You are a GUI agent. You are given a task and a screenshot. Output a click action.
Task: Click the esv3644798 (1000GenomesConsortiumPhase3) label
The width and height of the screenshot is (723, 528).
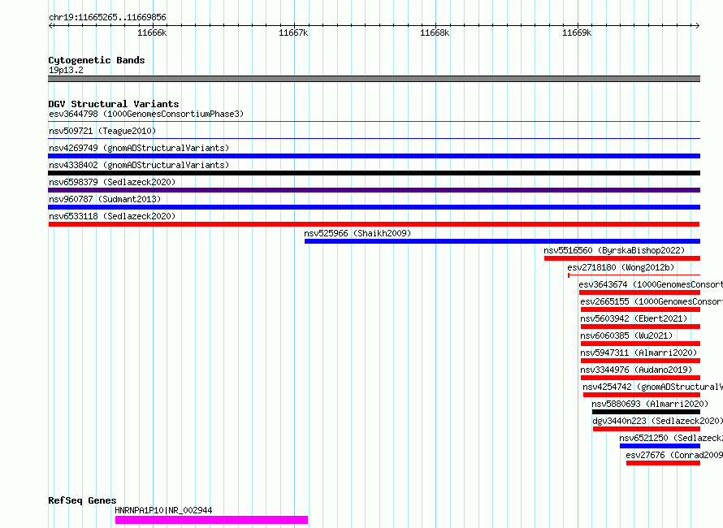pos(146,114)
